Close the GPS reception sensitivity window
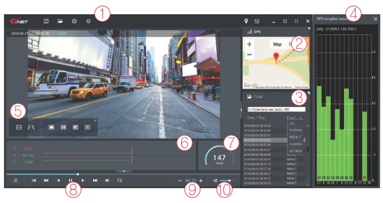383x203 pixels. [x=375, y=19]
